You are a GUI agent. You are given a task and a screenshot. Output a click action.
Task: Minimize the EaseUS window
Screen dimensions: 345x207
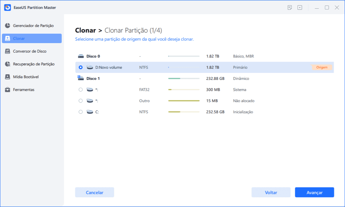coord(317,8)
